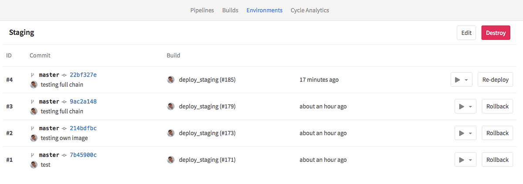Image resolution: width=523 pixels, height=184 pixels.
Task: Re-deploy the latest staging deployment
Action: 495,80
